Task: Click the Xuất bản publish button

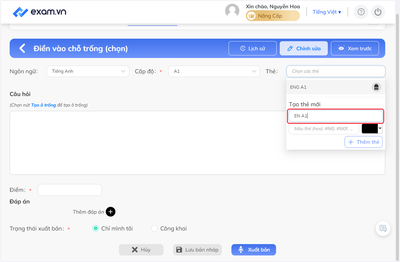Action: coord(254,250)
